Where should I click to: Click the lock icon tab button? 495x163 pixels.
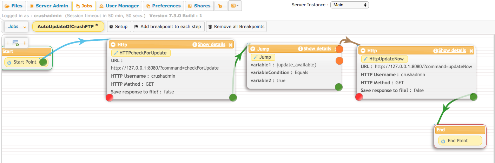pos(220,6)
